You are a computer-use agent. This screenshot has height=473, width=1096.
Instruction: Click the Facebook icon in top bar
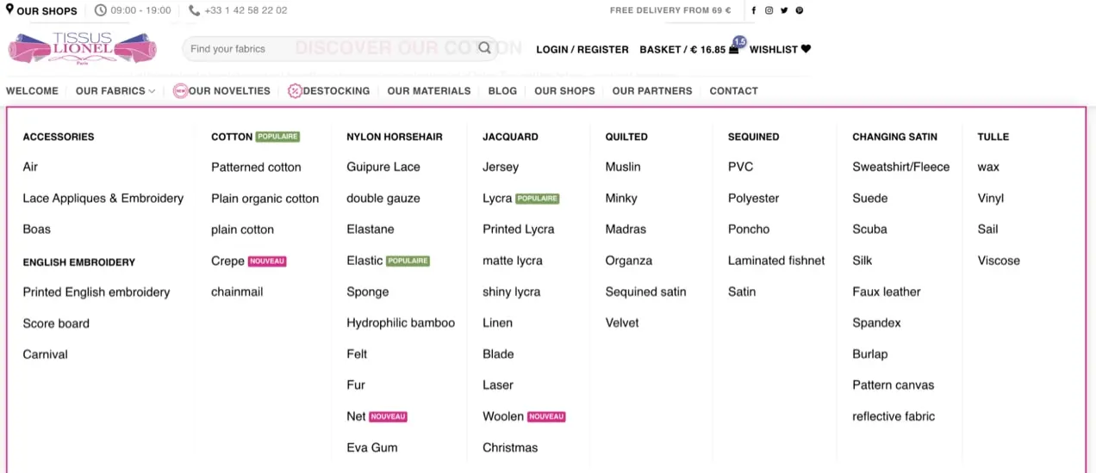[x=754, y=10]
